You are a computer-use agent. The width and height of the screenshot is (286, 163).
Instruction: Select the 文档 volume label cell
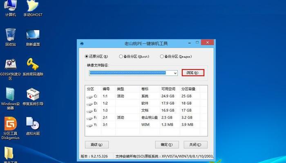[x=145, y=110]
